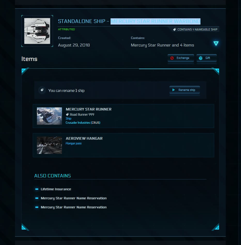
Task: Click the 'Aeroview Hangar' item heading
Action: [x=84, y=138]
